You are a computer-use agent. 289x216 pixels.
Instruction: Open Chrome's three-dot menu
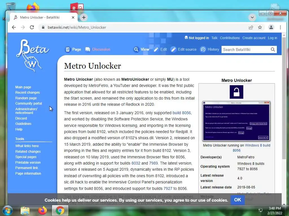coord(280,27)
